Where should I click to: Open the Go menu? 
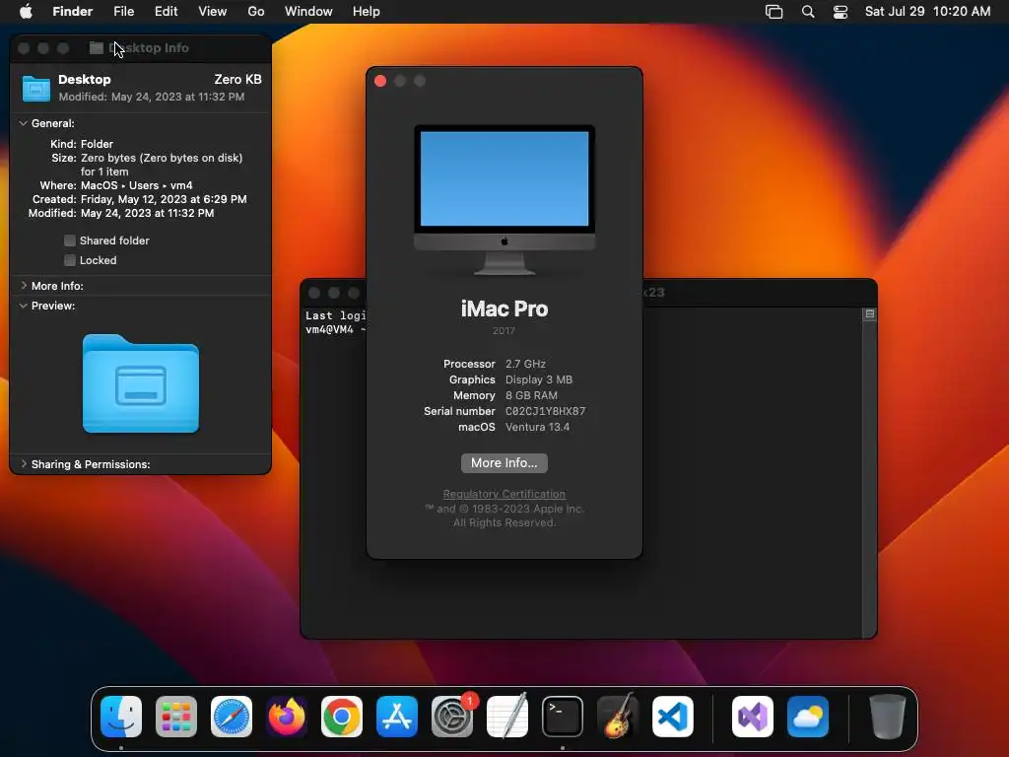(x=256, y=12)
